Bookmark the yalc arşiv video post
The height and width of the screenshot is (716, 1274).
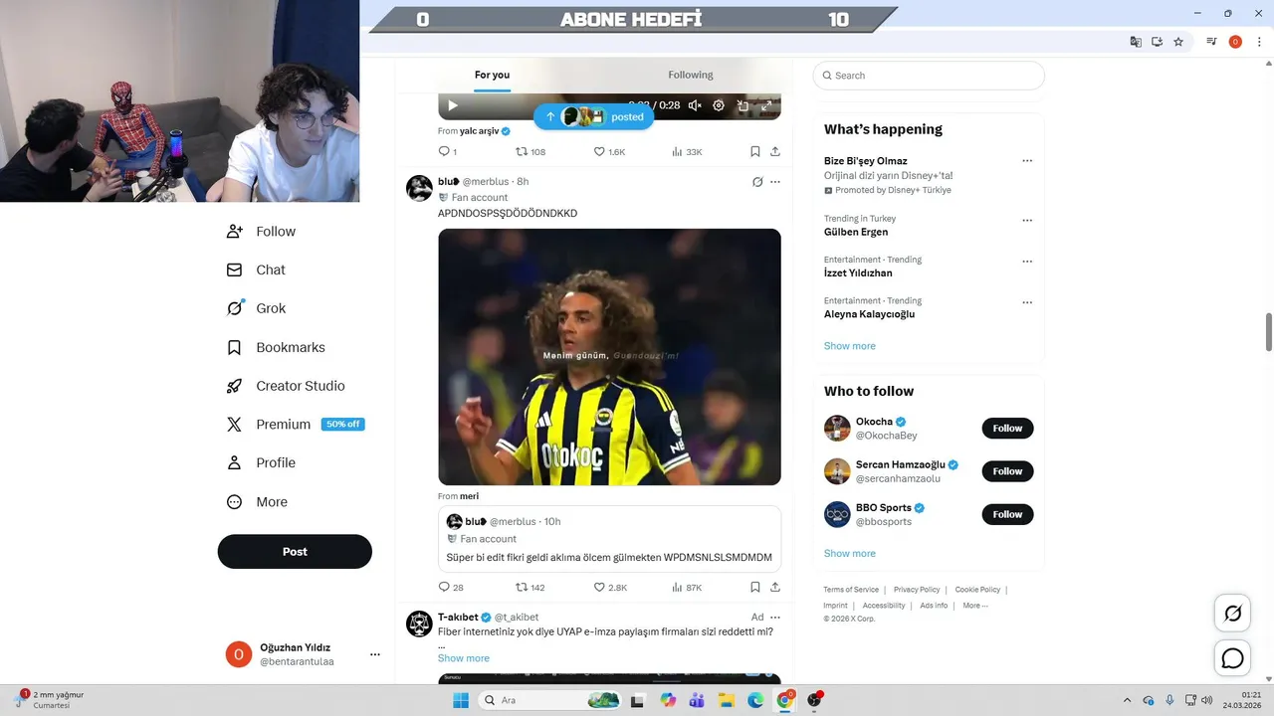(755, 152)
